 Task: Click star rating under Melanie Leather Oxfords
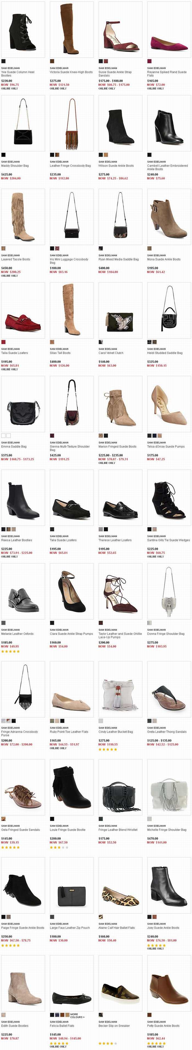(x=10, y=651)
